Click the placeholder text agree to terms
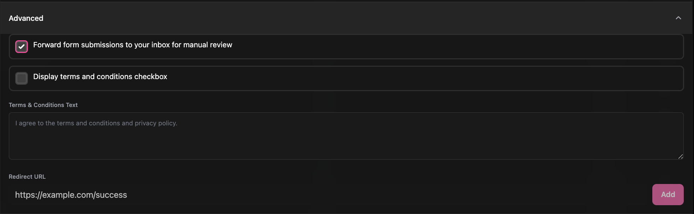The image size is (694, 214). click(96, 123)
